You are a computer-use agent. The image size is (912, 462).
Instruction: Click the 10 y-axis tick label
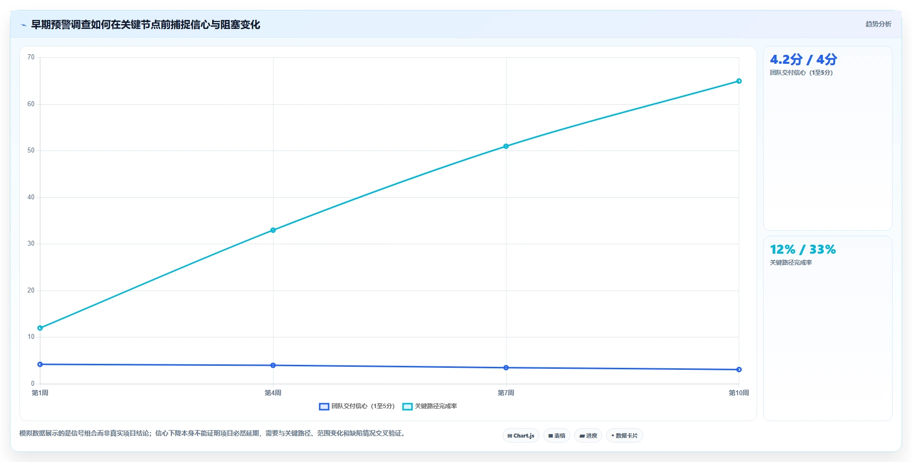[31, 337]
